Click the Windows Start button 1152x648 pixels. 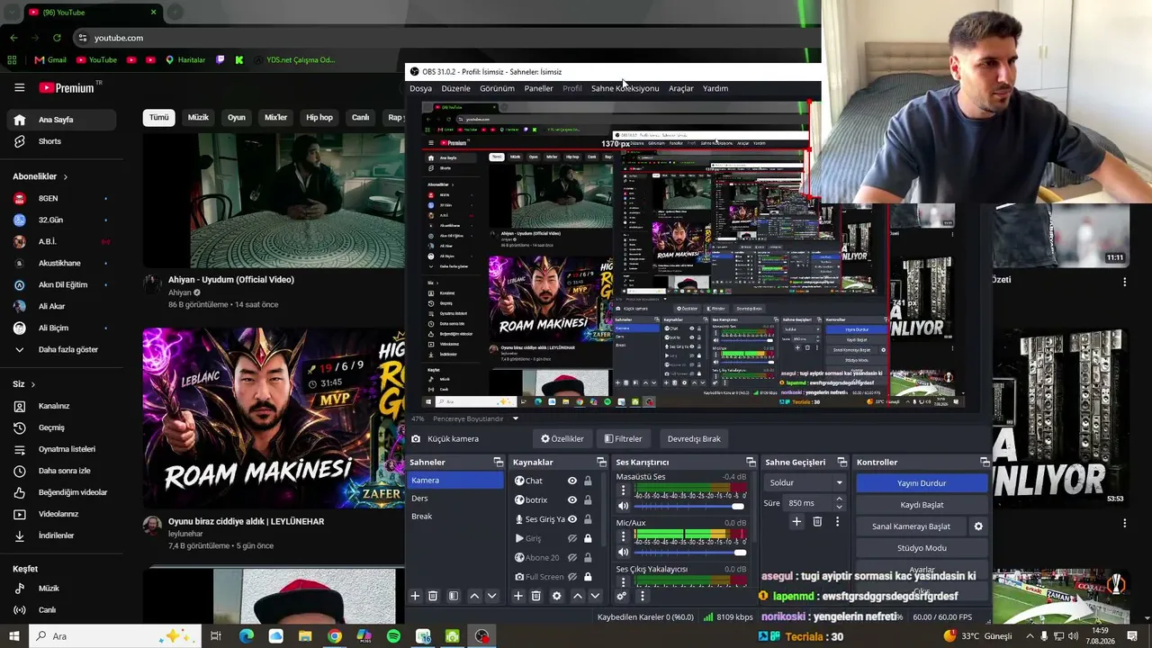13,636
